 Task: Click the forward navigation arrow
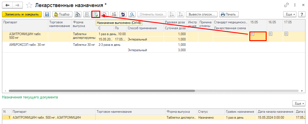pos(17,5)
